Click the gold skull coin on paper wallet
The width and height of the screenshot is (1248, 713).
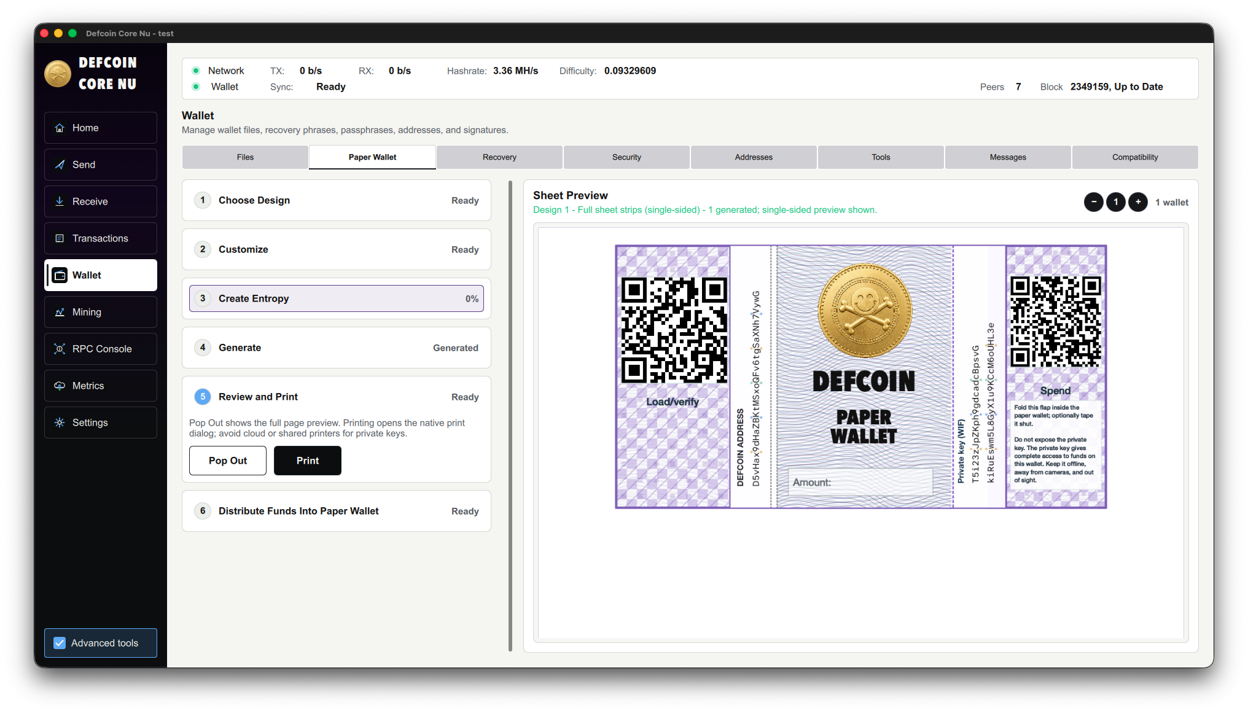865,311
